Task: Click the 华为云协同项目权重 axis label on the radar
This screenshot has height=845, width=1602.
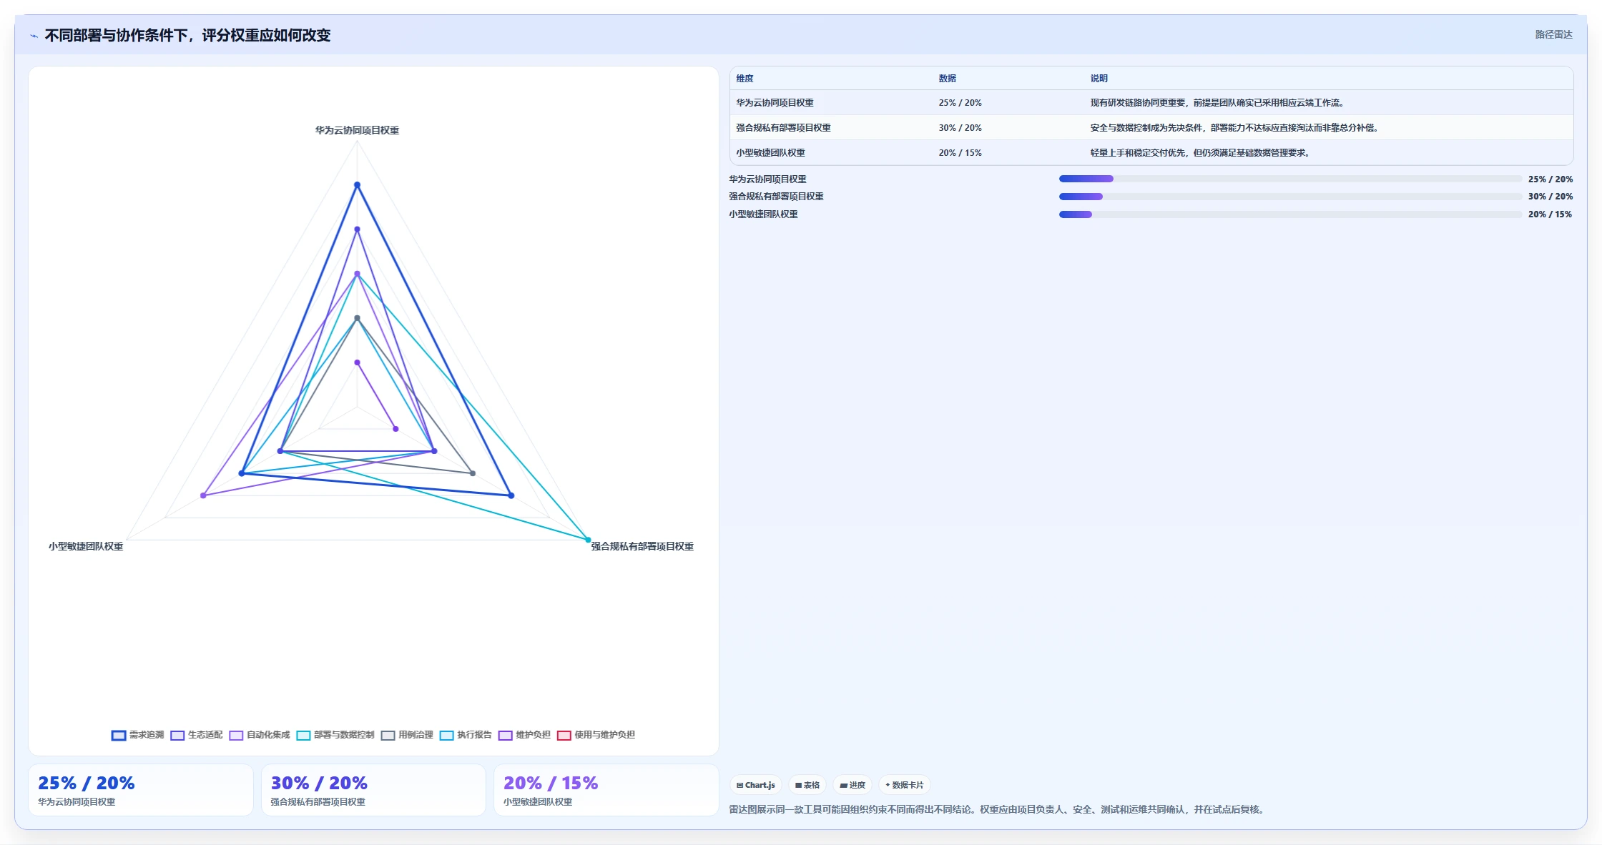Action: coord(357,130)
